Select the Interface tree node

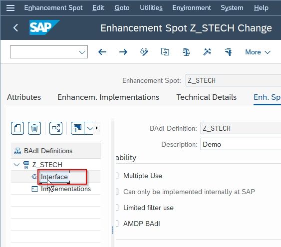[54, 177]
